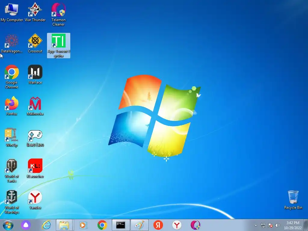The width and height of the screenshot is (308, 231).
Task: Select the World of Tanks desktop shortcut
Action: click(x=12, y=171)
